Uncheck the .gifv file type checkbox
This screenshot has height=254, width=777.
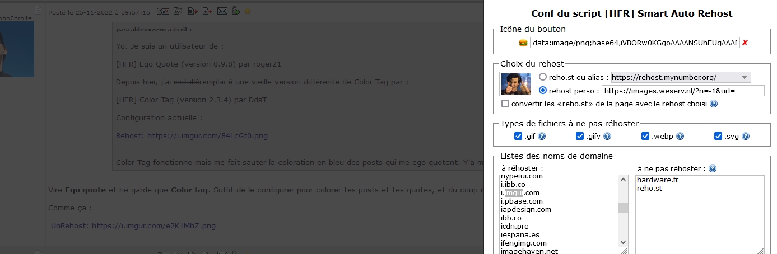pyautogui.click(x=580, y=136)
